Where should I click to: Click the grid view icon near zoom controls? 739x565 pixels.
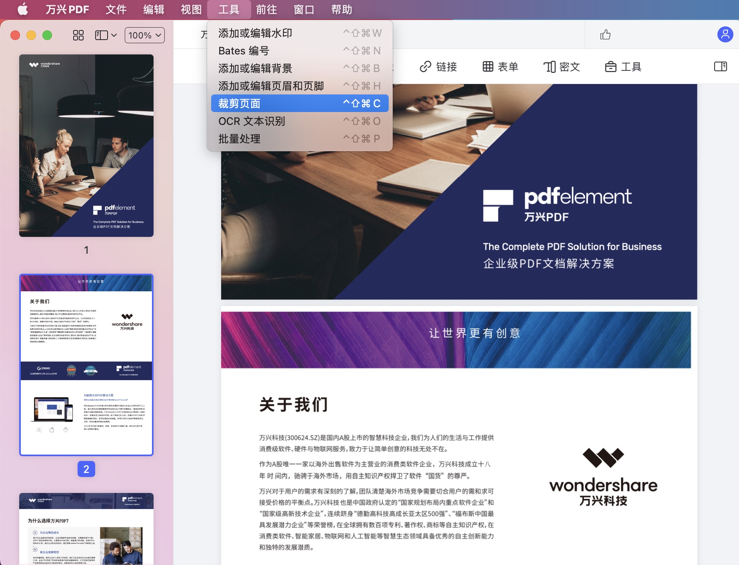(x=78, y=35)
